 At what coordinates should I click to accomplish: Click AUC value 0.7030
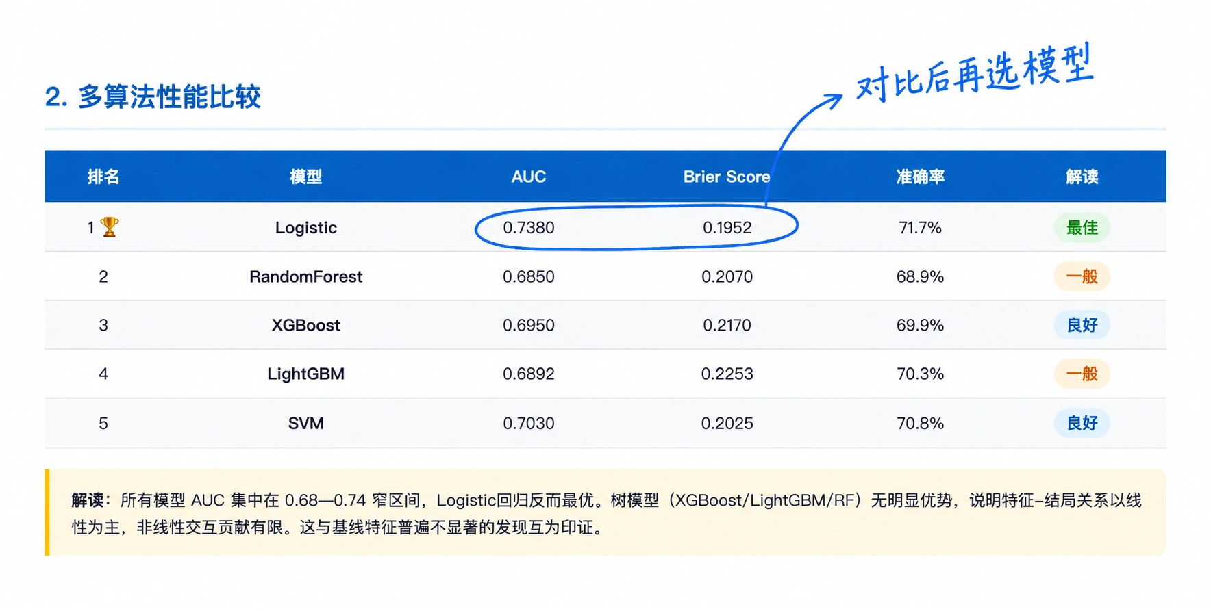click(529, 424)
